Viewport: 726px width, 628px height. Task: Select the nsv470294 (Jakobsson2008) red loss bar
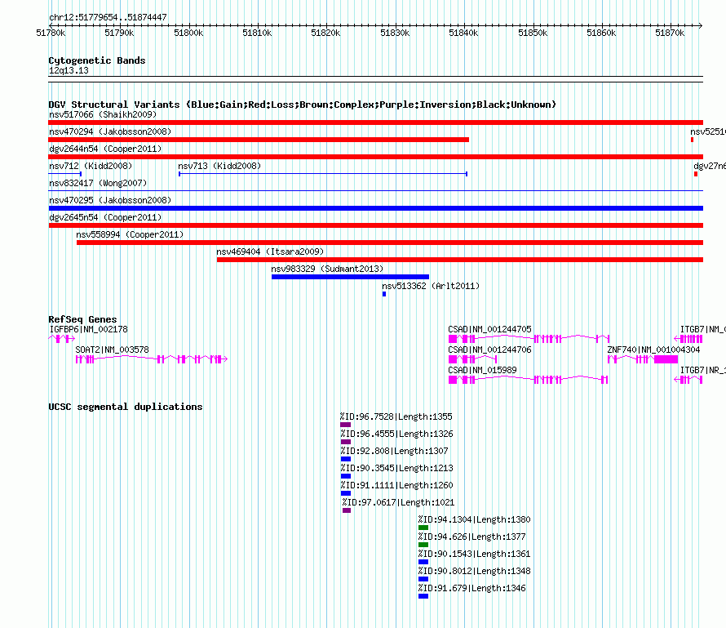pos(259,140)
